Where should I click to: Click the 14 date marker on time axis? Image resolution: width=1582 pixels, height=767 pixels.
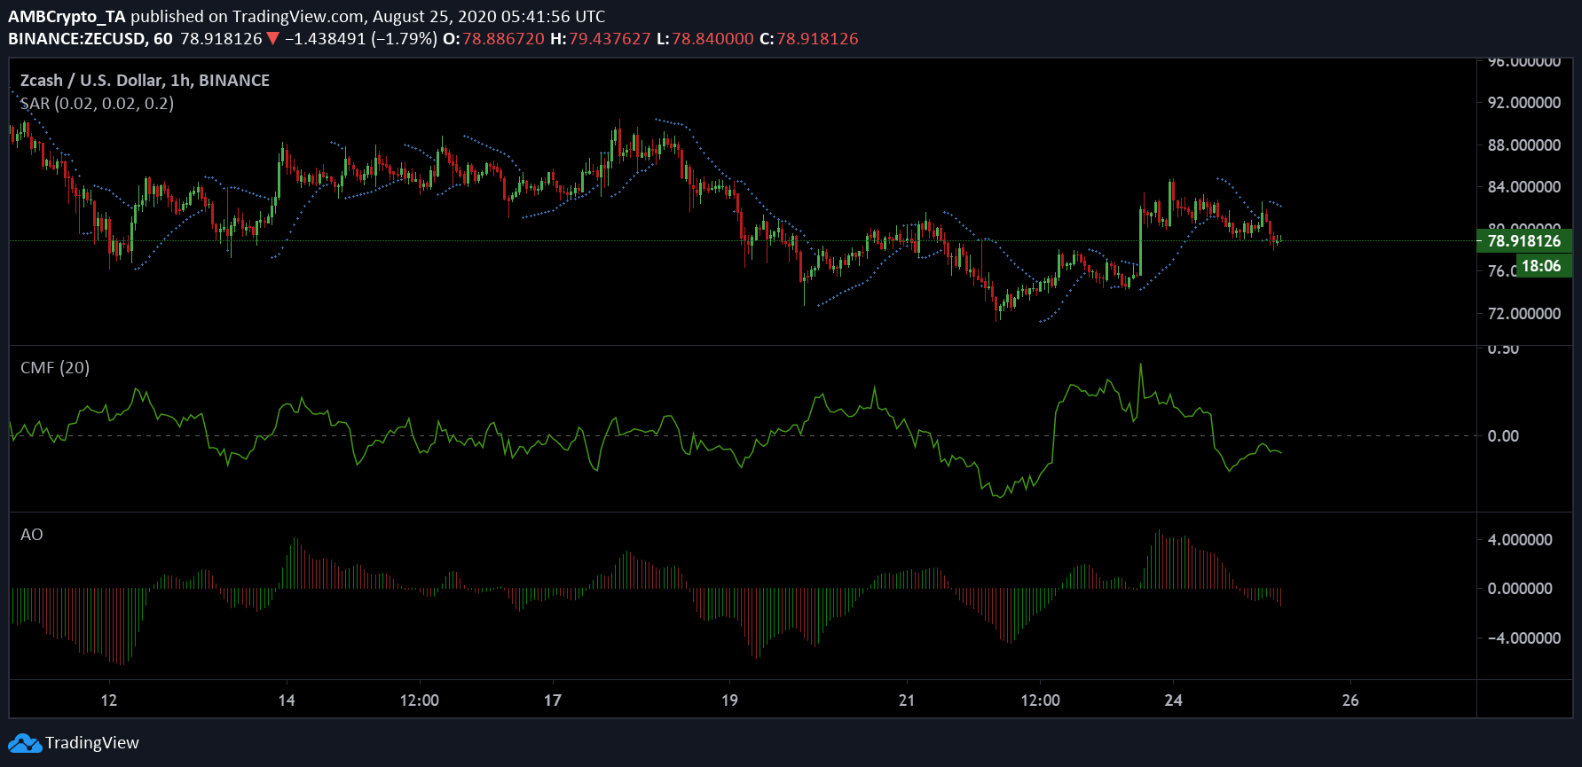pos(287,700)
